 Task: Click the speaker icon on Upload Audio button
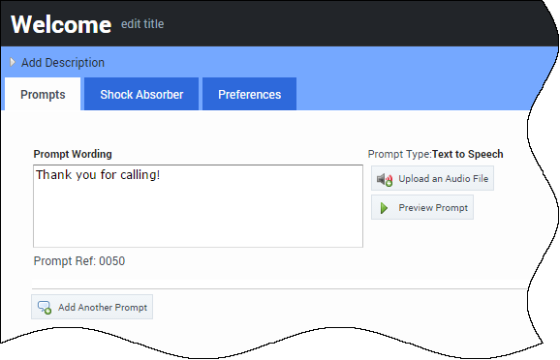point(385,179)
